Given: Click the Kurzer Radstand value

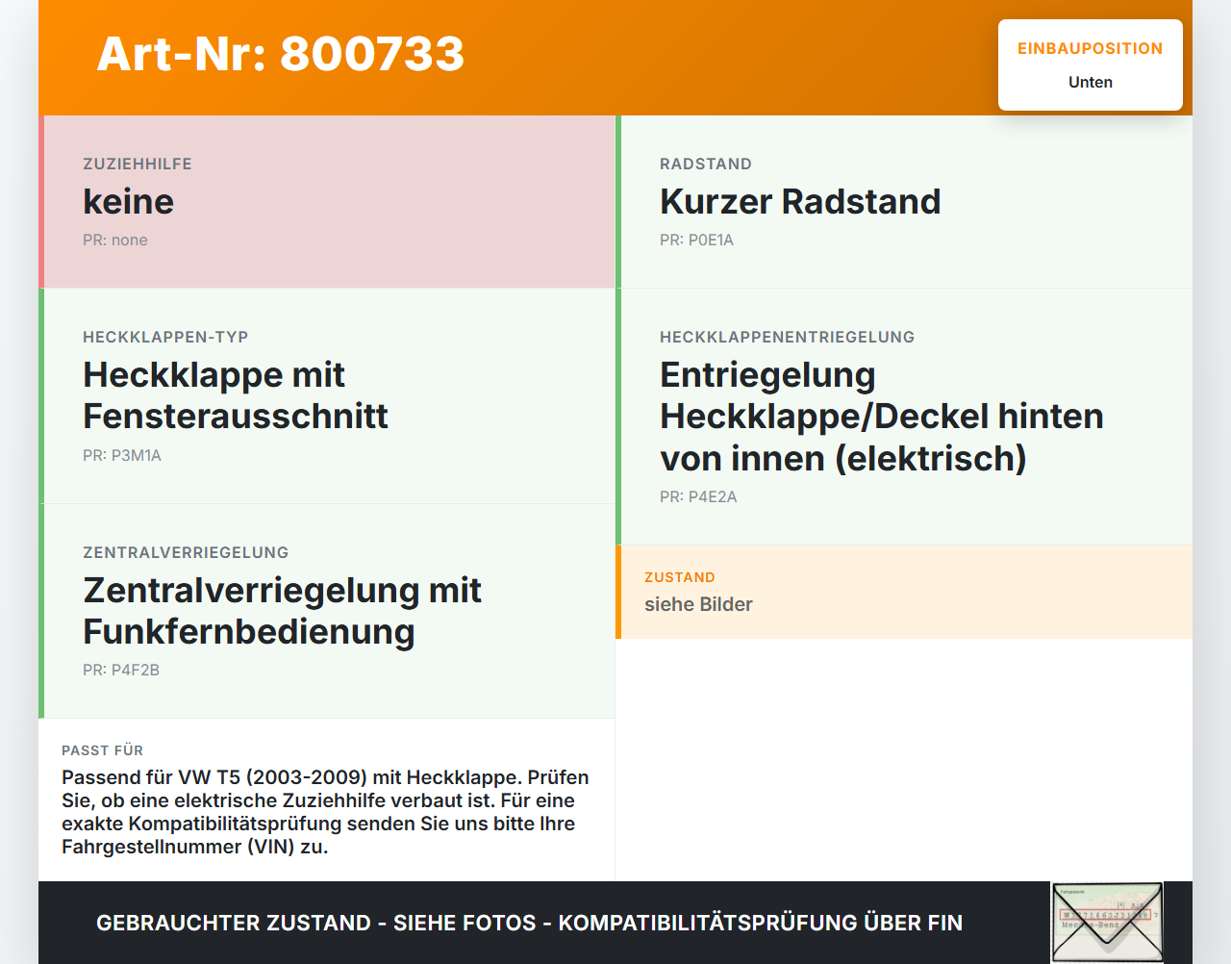Looking at the screenshot, I should pos(800,202).
